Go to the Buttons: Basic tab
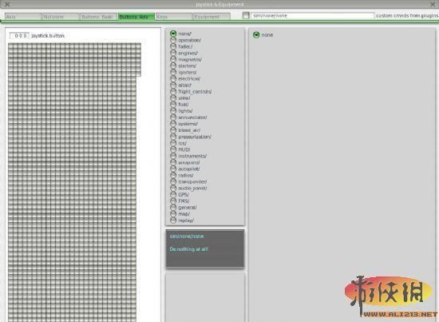Viewport: 439px width, 322px height. coord(98,17)
